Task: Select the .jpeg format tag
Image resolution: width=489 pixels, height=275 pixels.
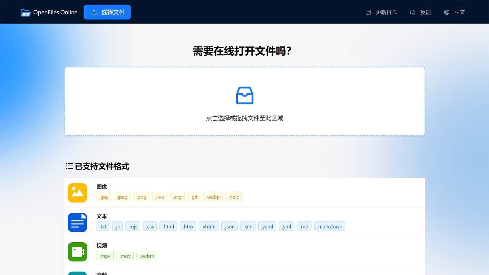Action: point(122,197)
